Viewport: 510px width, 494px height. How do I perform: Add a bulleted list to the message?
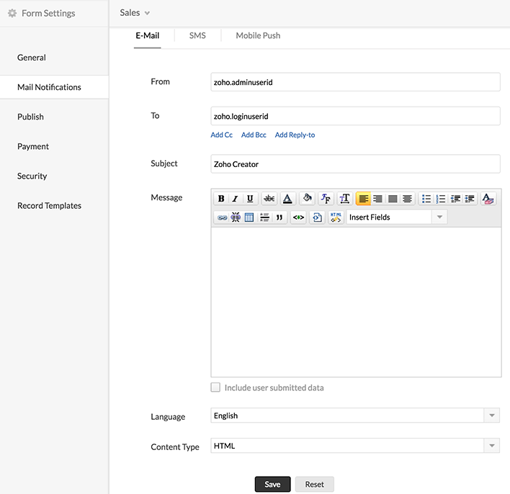point(426,199)
